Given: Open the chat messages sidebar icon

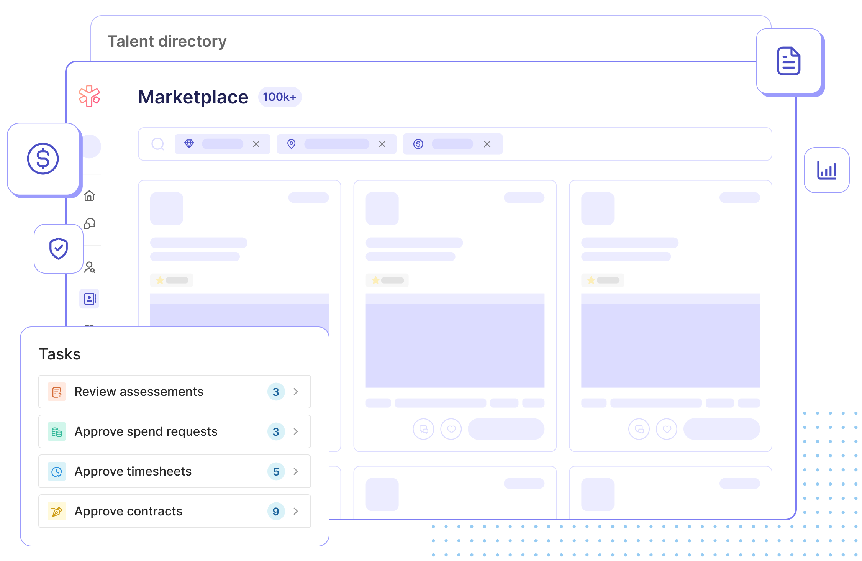Looking at the screenshot, I should coord(89,223).
